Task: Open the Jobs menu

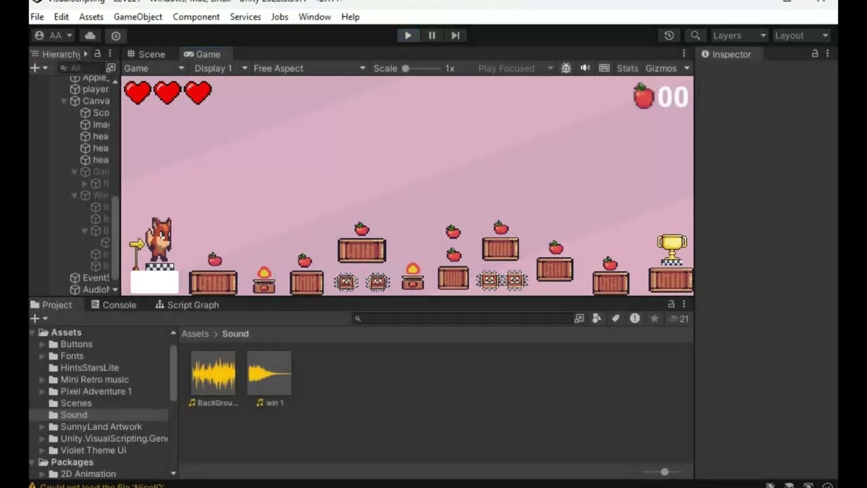Action: click(279, 16)
